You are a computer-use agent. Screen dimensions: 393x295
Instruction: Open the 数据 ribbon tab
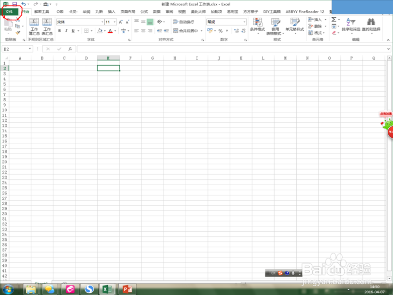coord(157,11)
